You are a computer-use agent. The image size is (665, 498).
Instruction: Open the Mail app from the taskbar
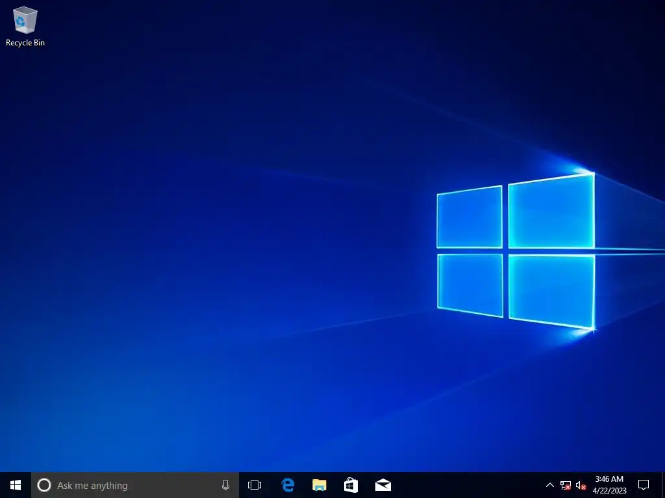click(383, 485)
